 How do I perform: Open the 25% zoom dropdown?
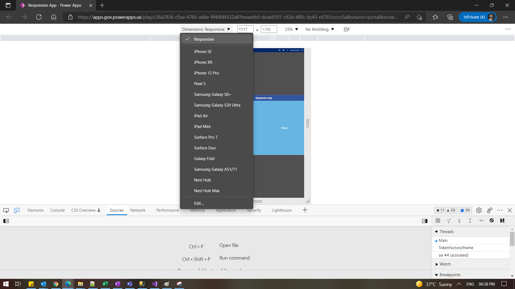click(291, 29)
